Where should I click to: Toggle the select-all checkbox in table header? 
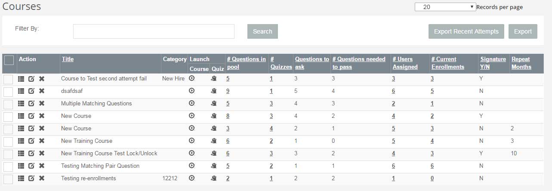click(9, 60)
